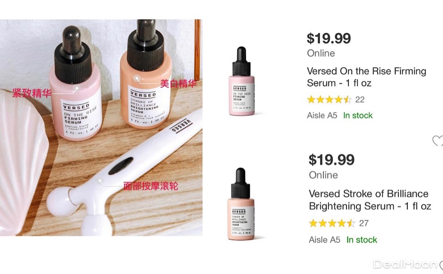
Task: Click the star rating with 27 reviews
Action: (x=332, y=223)
